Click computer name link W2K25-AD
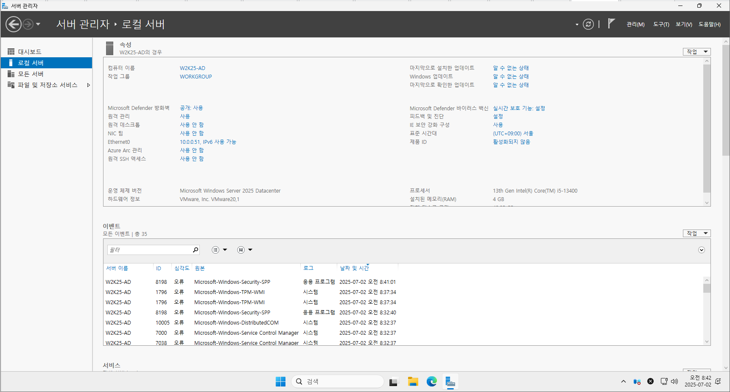Viewport: 730px width, 392px height. [x=192, y=68]
